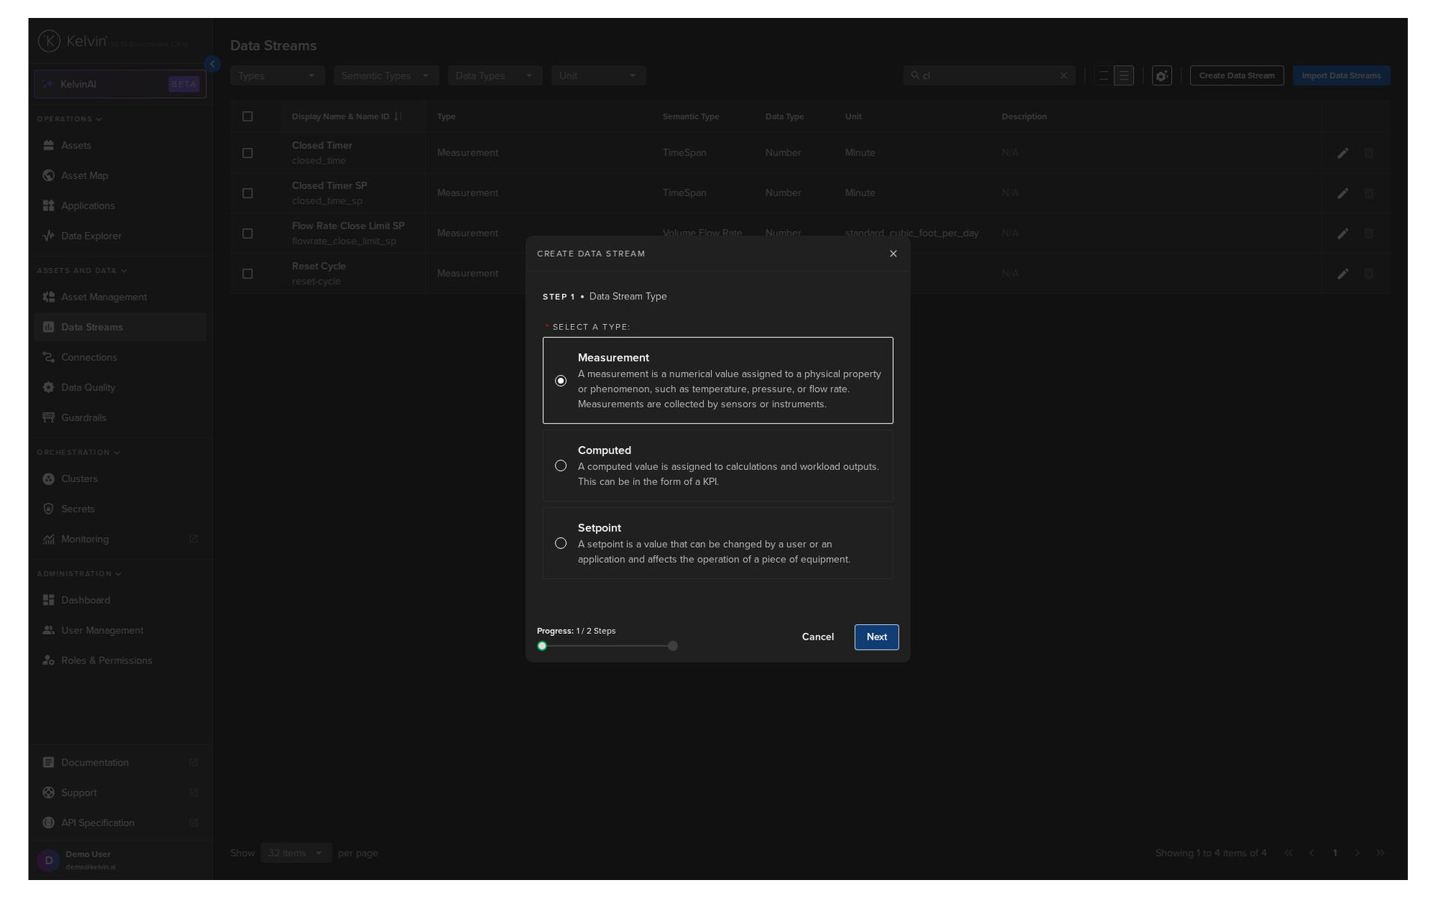Screen dimensions: 1437x898
Task: Select the Computed radio option
Action: (561, 465)
